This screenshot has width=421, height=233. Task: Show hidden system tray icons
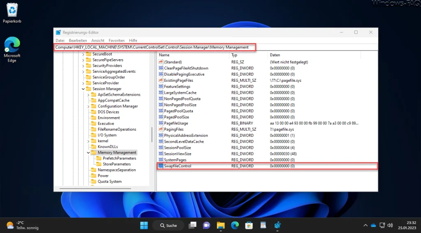365,225
